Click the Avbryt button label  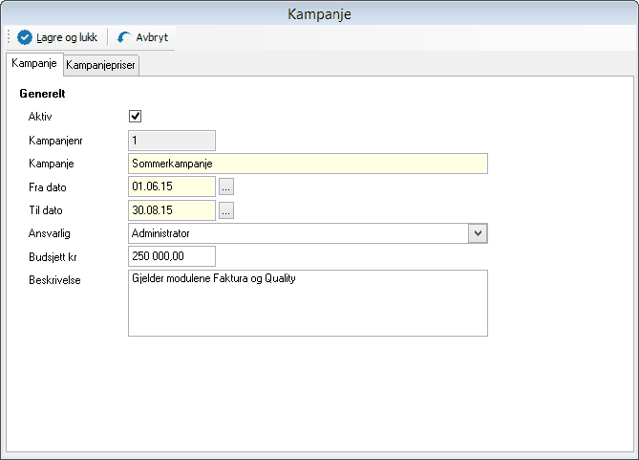(152, 37)
